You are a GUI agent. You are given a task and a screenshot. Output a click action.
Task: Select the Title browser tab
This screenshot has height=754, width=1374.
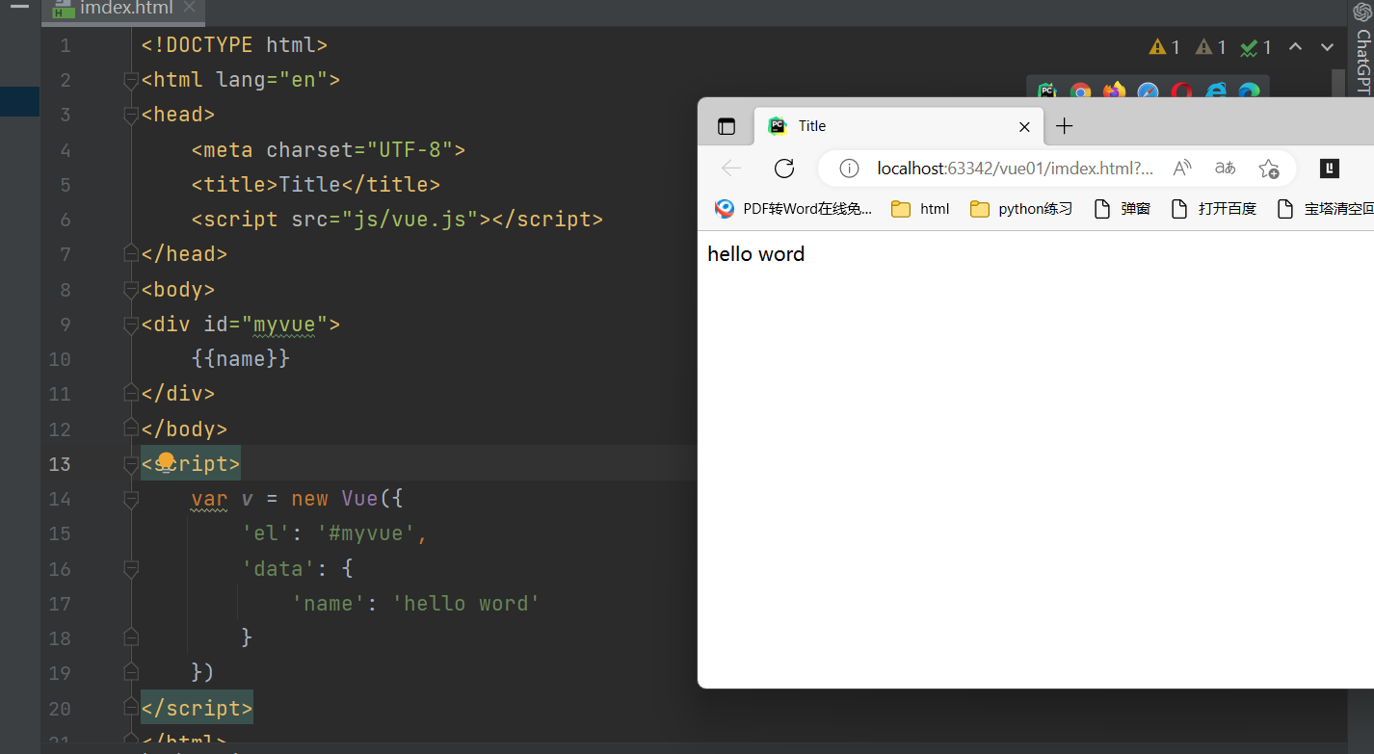click(899, 126)
